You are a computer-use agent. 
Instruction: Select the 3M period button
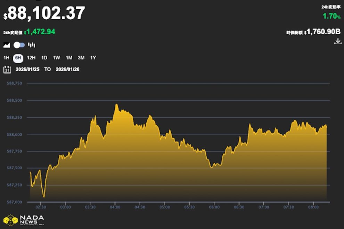[x=81, y=58]
